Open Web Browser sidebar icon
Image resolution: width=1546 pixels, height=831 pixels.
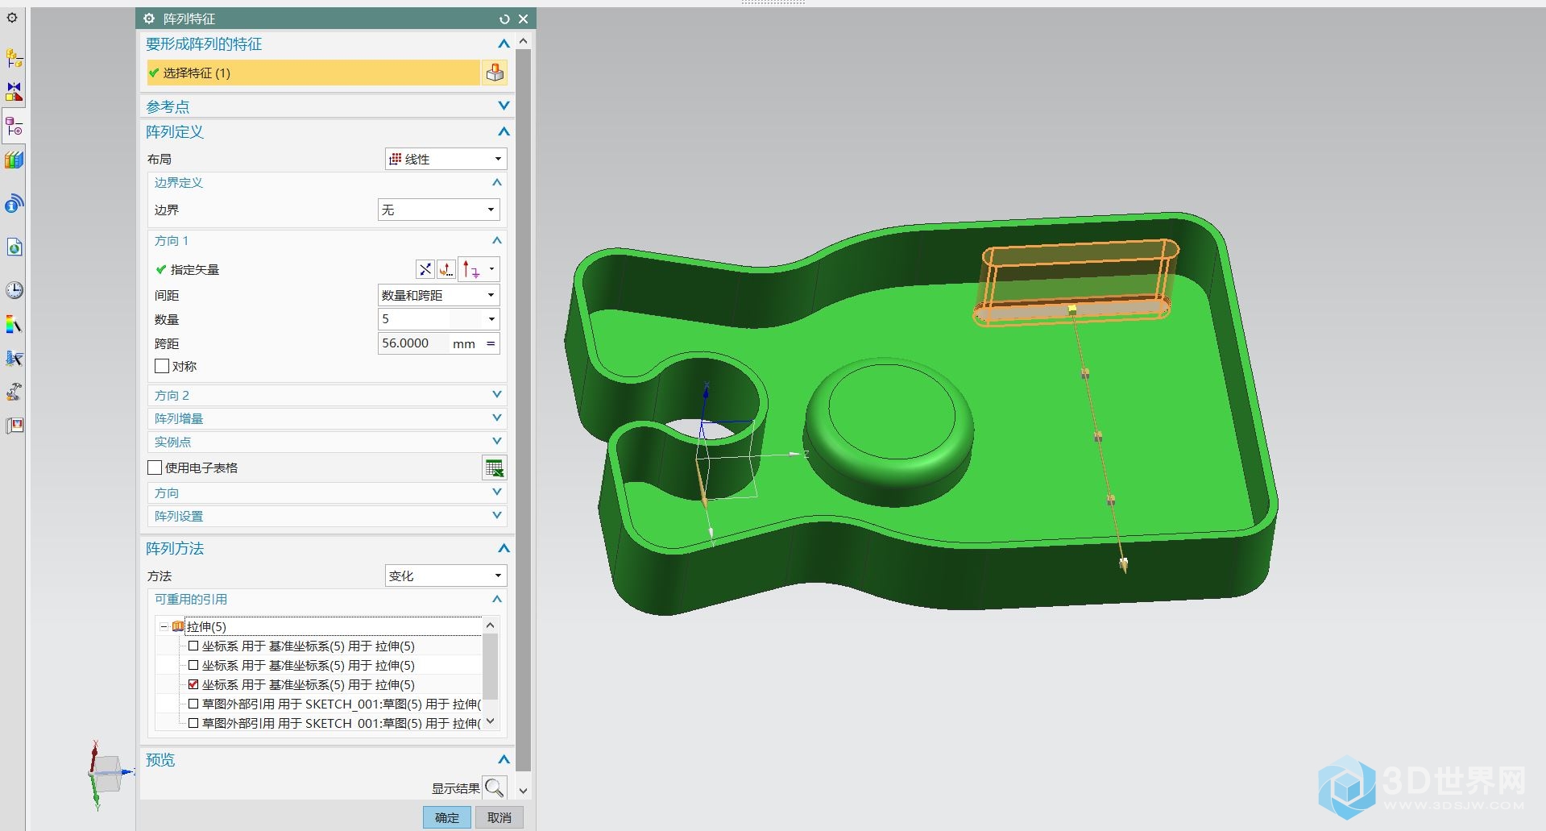tap(15, 247)
